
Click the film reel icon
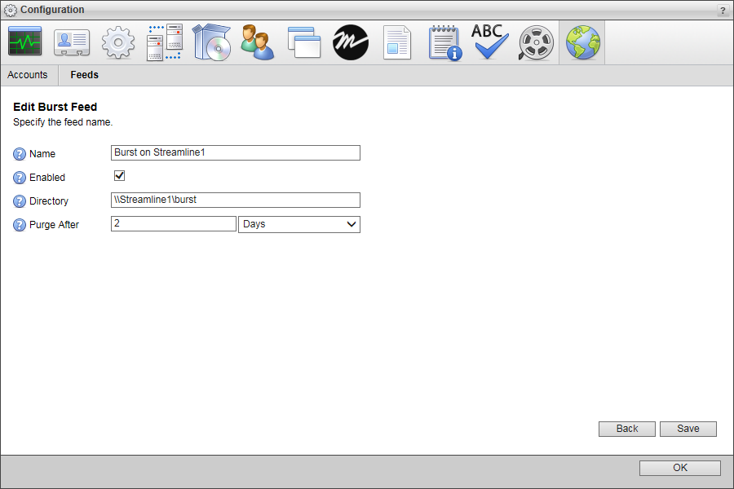(536, 42)
